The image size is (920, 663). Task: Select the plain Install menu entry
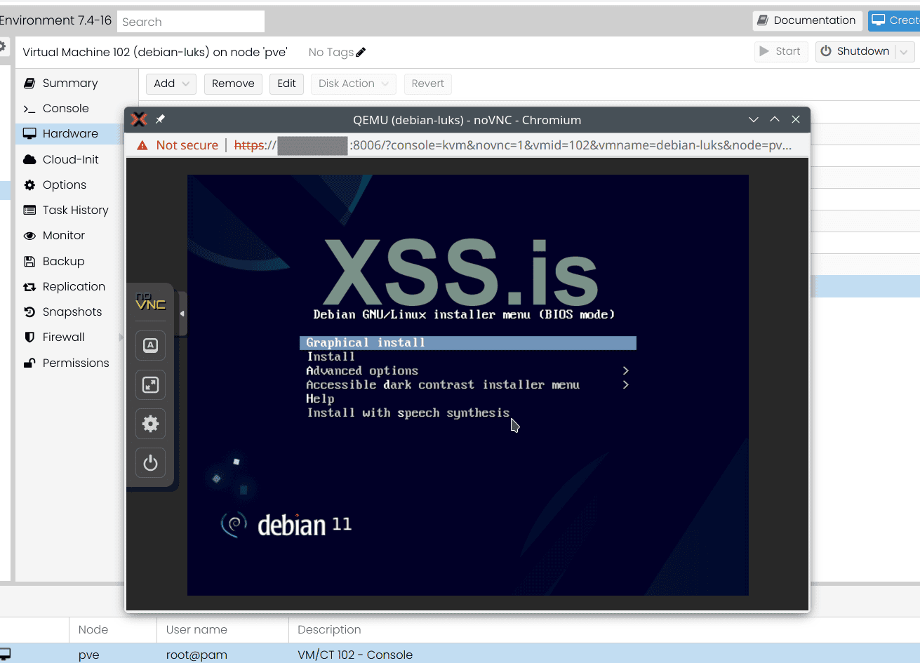click(x=331, y=356)
